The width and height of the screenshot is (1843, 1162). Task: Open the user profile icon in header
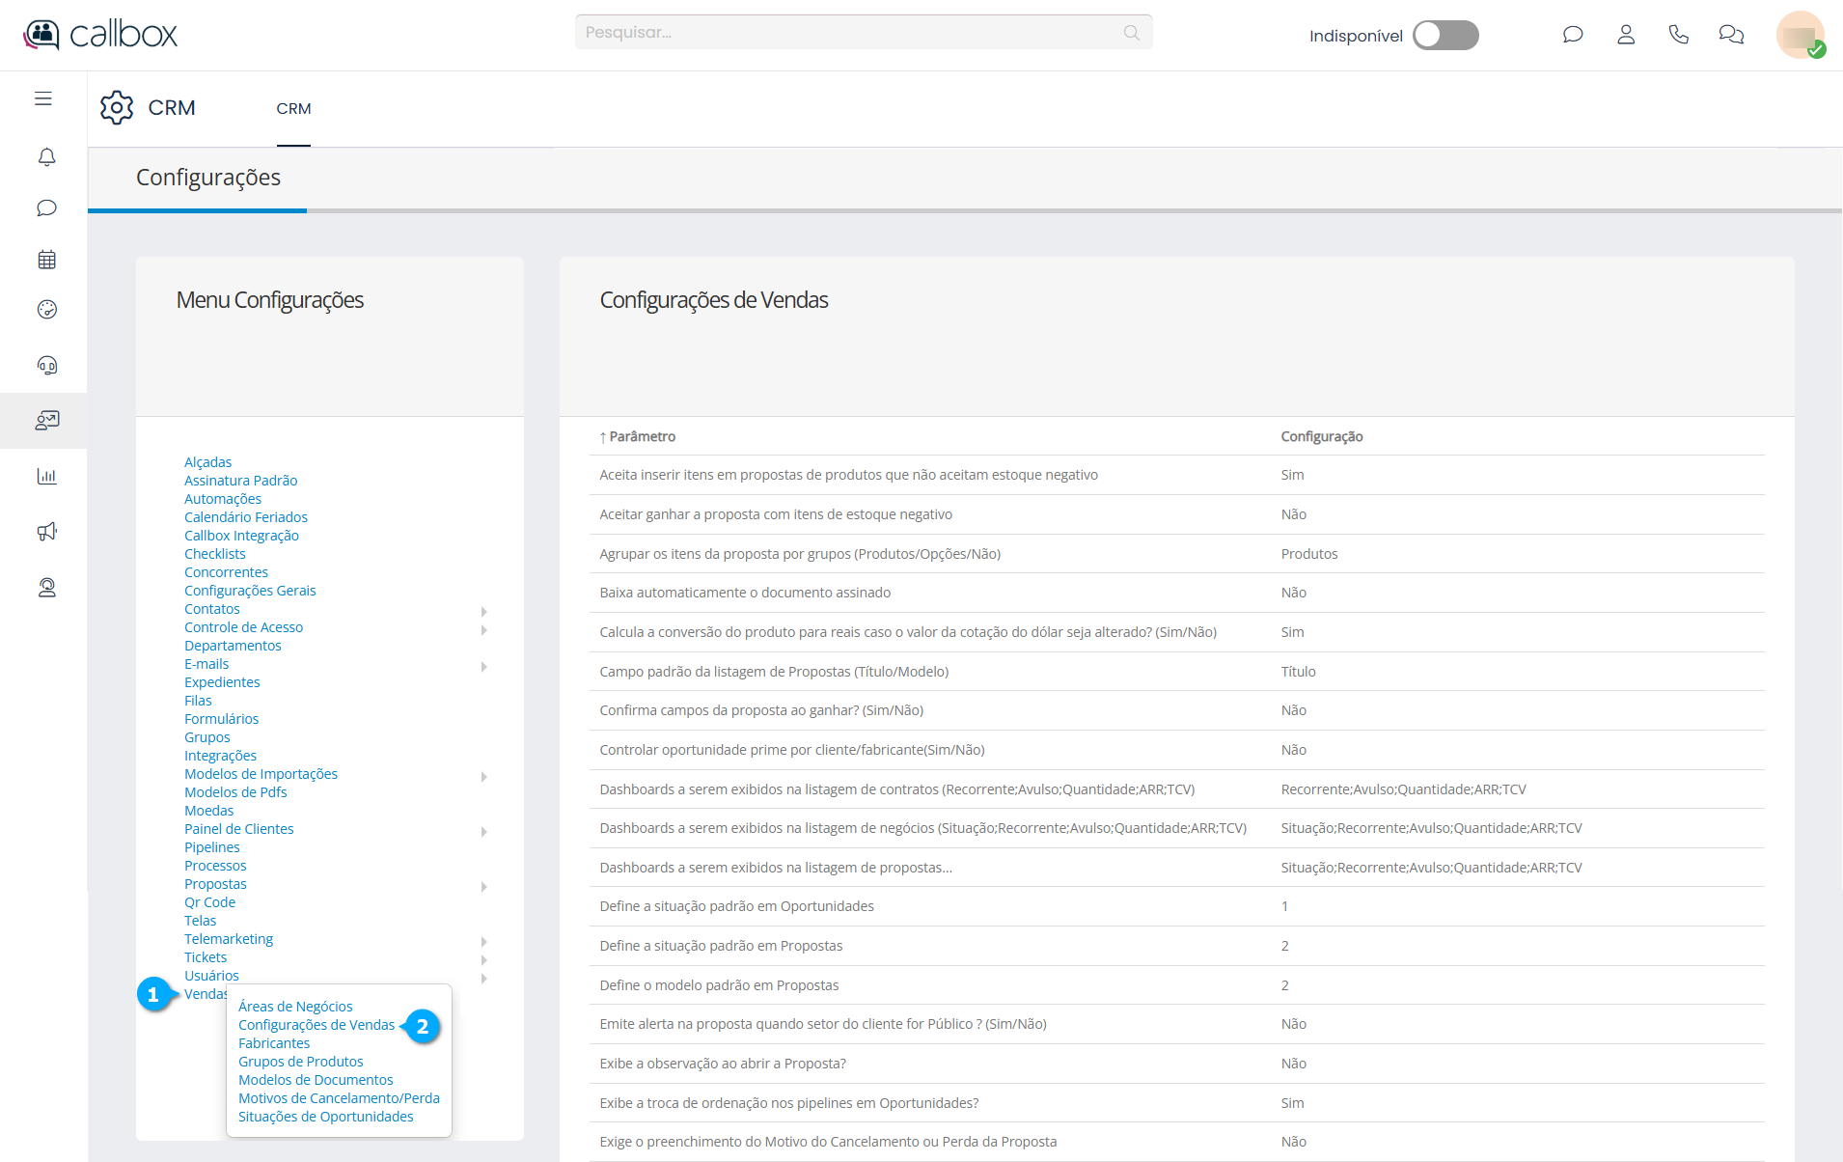click(x=1625, y=35)
